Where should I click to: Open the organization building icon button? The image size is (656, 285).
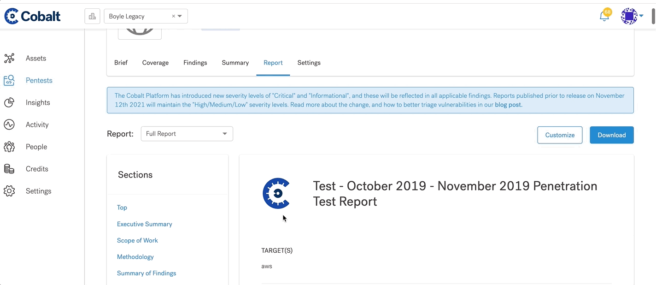click(x=92, y=16)
